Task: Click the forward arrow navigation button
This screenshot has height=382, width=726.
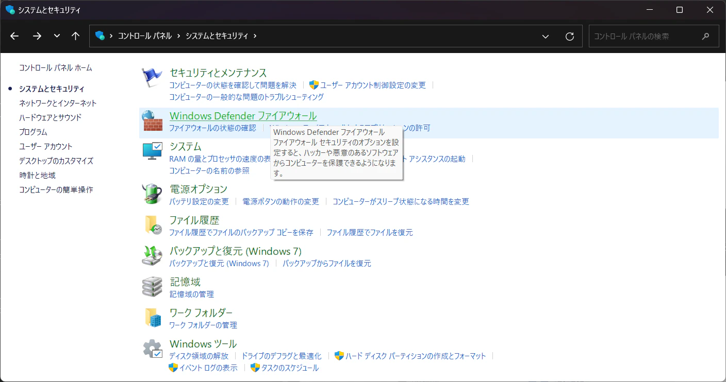Action: 37,36
